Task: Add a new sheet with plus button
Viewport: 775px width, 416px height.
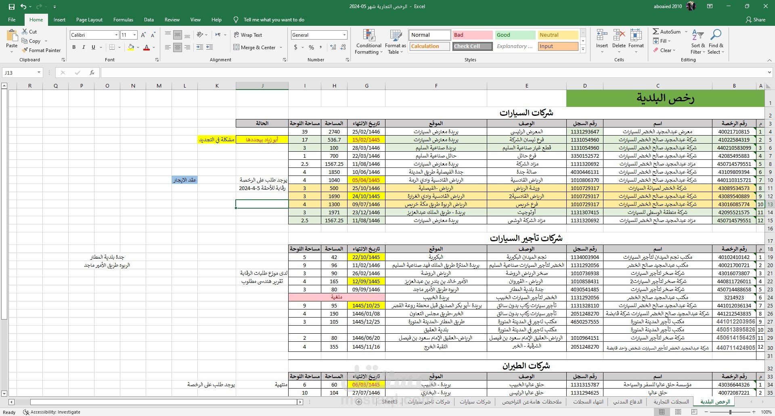Action: coord(359,402)
